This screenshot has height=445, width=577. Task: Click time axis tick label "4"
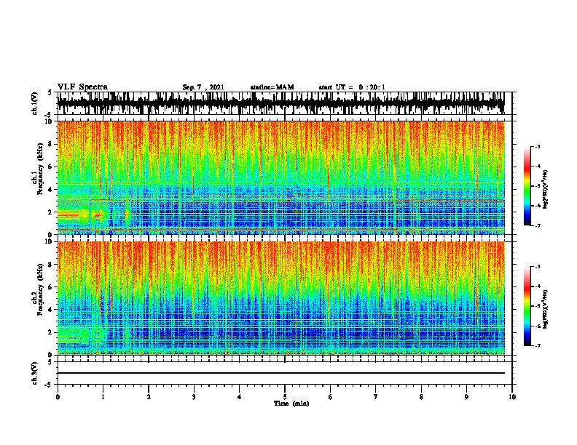[x=240, y=397]
